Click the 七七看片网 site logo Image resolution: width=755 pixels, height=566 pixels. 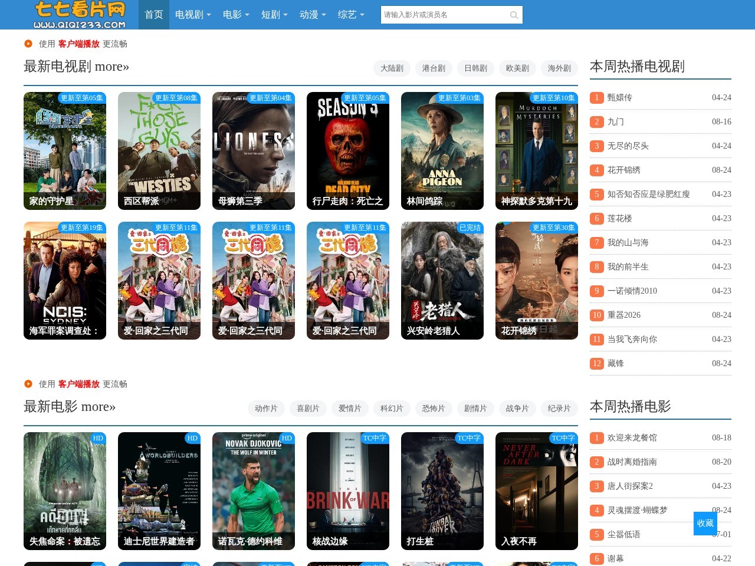[x=80, y=15]
